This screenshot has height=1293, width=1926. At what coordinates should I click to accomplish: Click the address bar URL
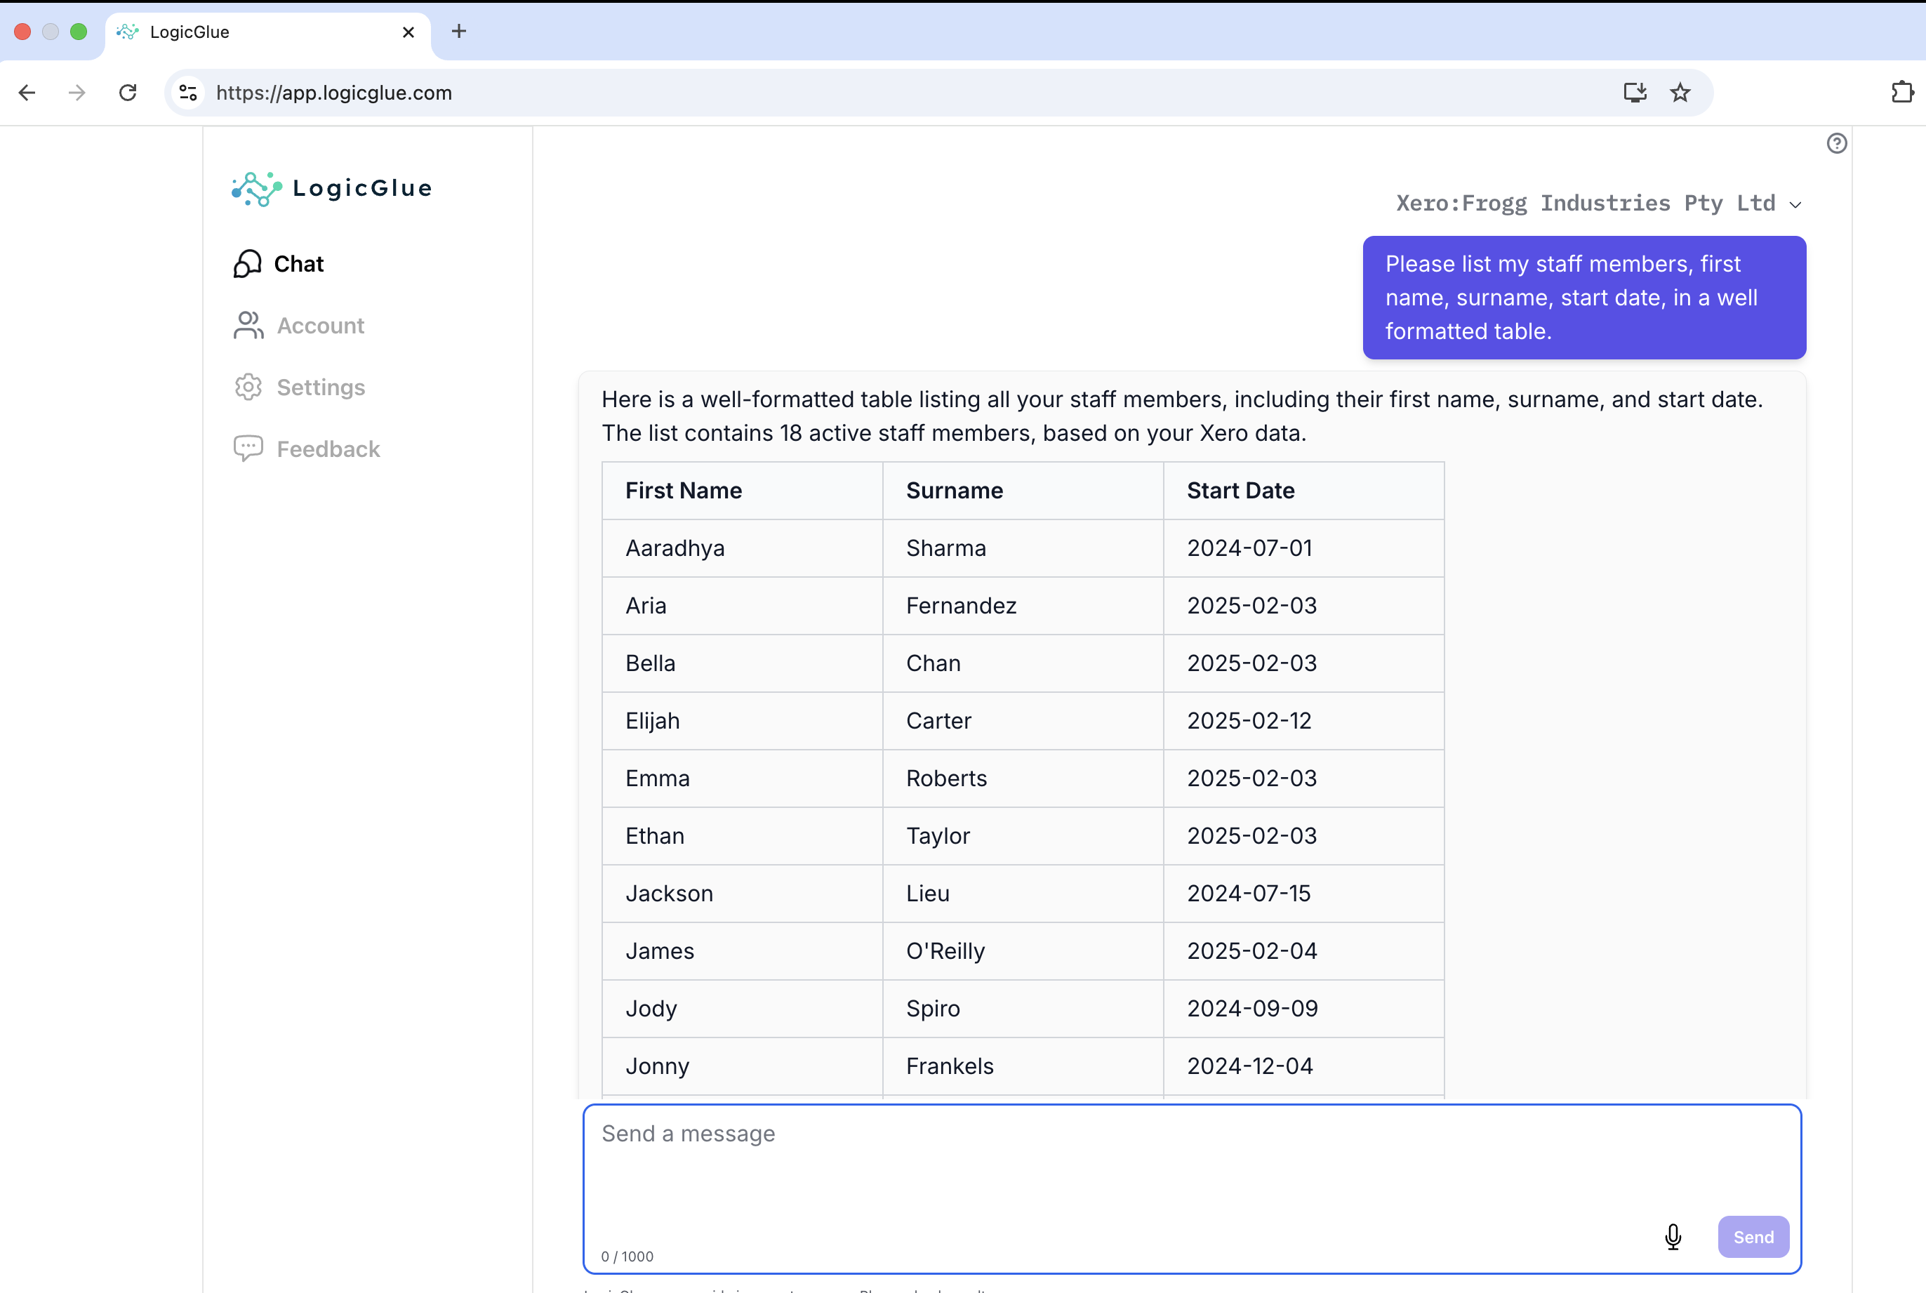pos(334,93)
